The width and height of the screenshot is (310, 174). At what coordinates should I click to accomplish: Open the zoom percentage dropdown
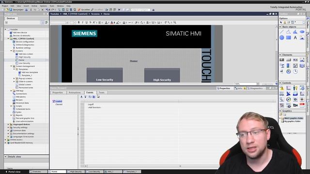[258, 84]
